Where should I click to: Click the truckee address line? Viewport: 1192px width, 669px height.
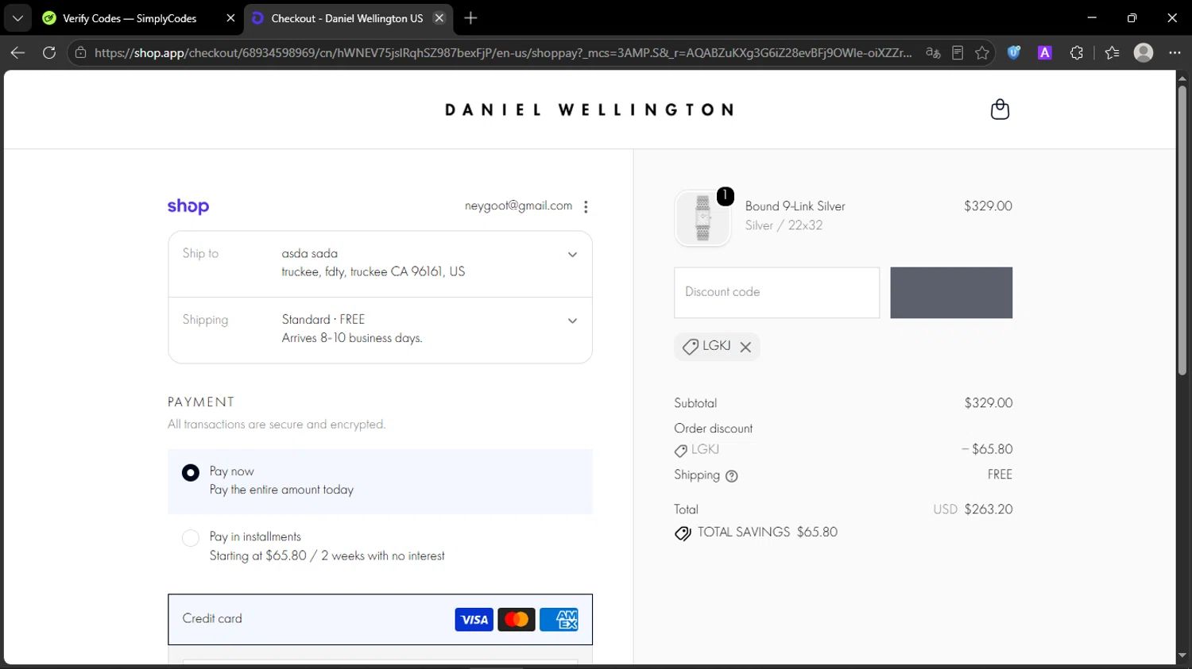[373, 271]
